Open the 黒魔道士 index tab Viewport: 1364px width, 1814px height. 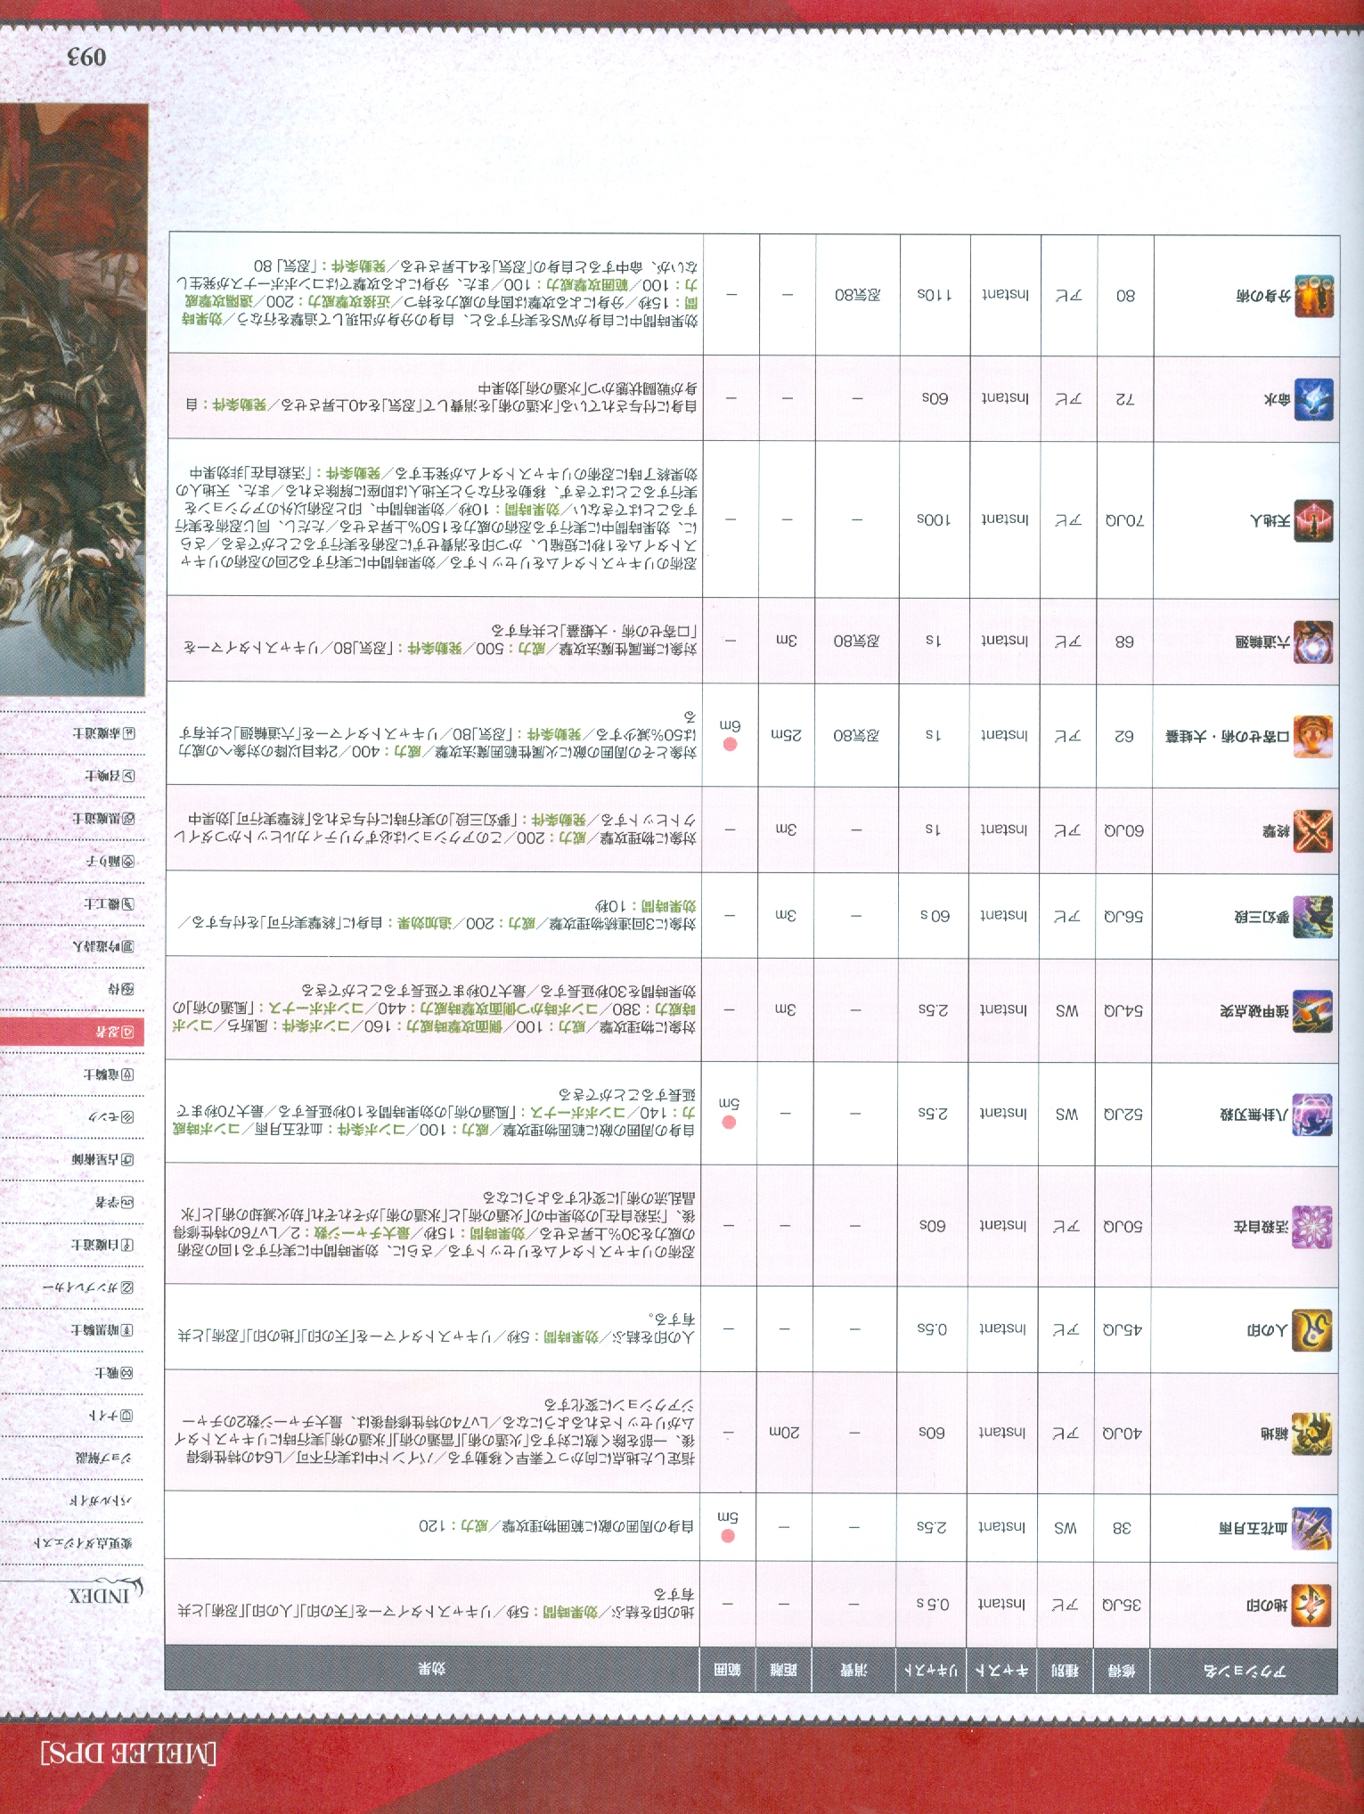click(102, 818)
